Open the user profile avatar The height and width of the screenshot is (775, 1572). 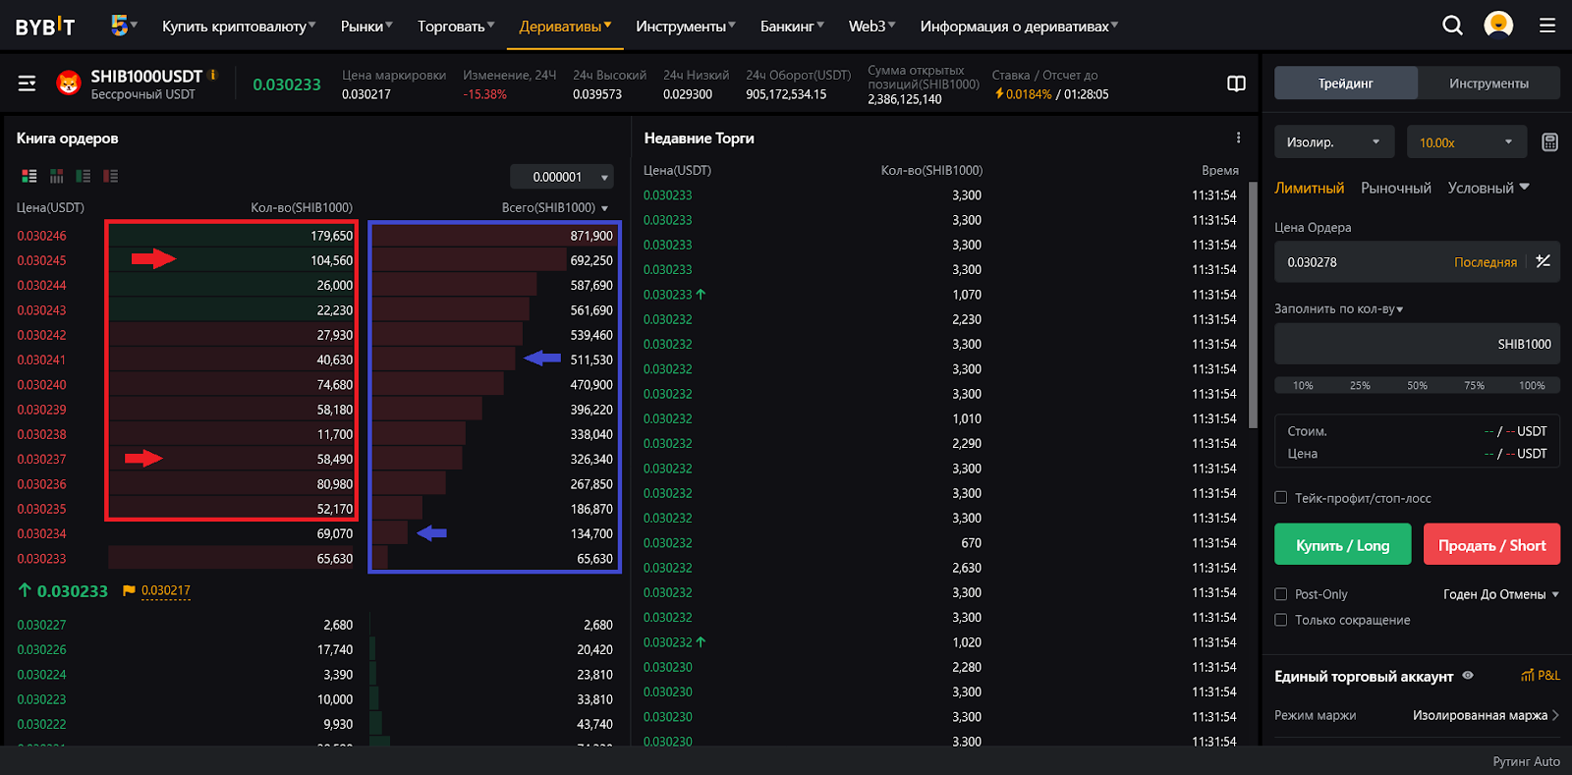coord(1498,25)
